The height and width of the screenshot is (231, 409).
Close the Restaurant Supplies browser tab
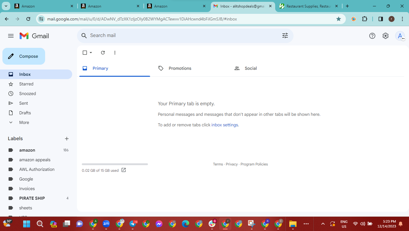[x=337, y=6]
